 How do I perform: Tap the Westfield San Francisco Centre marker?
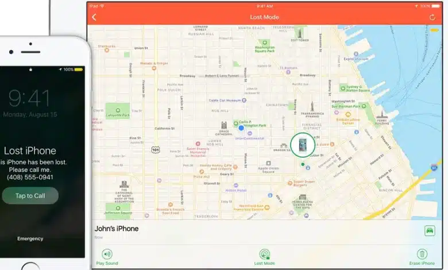[x=267, y=208]
